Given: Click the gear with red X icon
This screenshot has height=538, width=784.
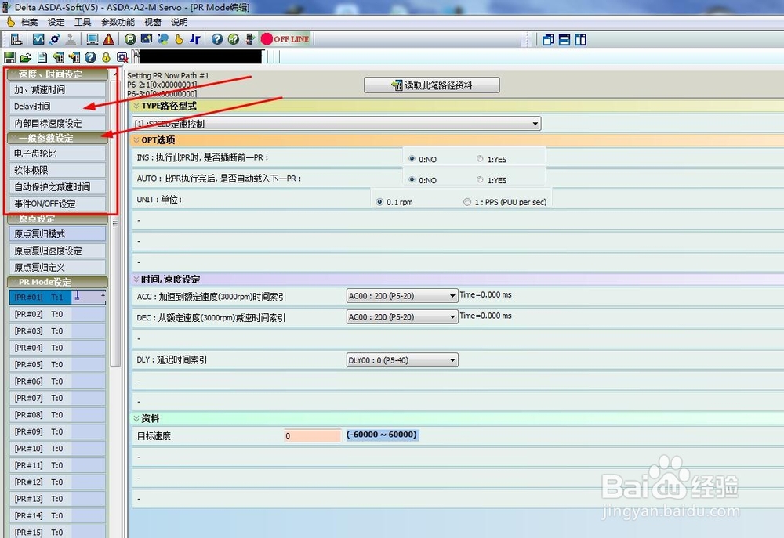Looking at the screenshot, I should pos(122,57).
